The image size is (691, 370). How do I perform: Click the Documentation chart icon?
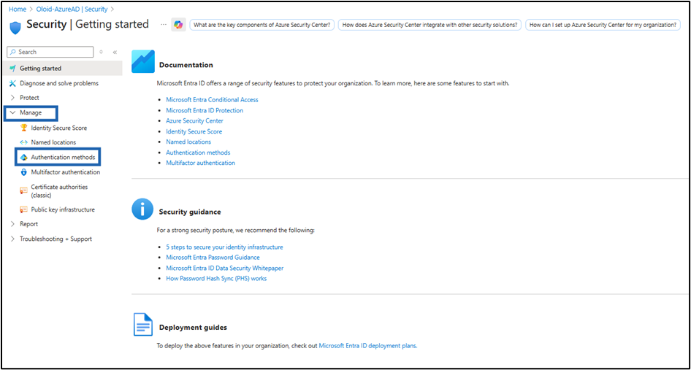pyautogui.click(x=143, y=61)
